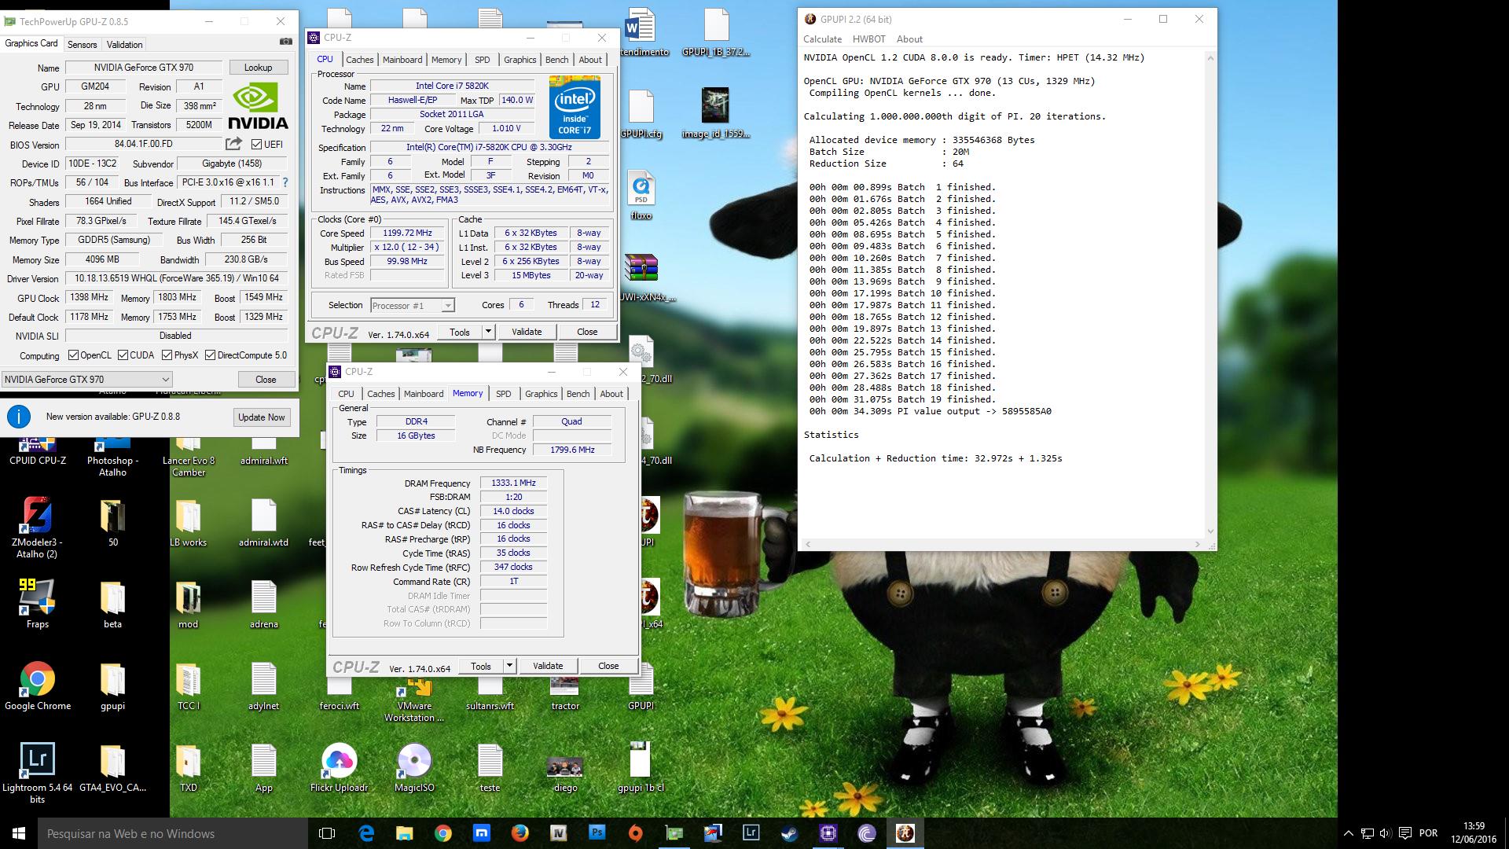Toggle the PhysX computing checkbox
The image size is (1509, 849).
167,355
